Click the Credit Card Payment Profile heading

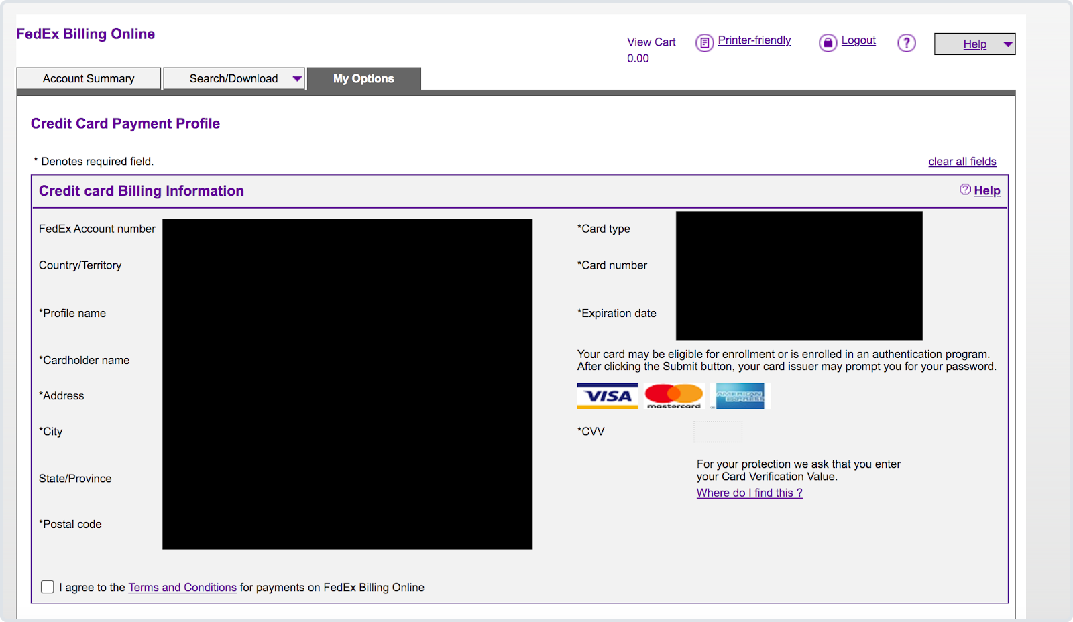point(125,123)
